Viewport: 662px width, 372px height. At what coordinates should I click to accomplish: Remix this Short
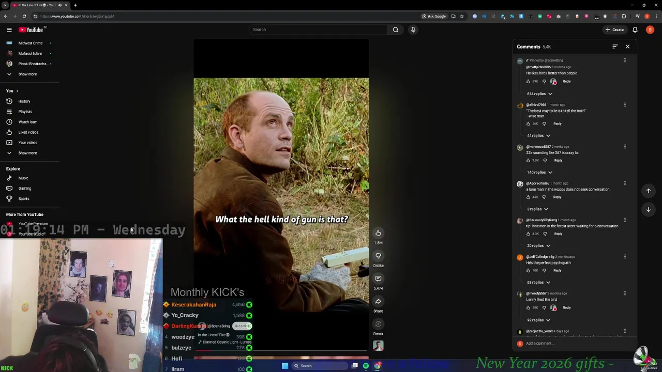(x=378, y=324)
